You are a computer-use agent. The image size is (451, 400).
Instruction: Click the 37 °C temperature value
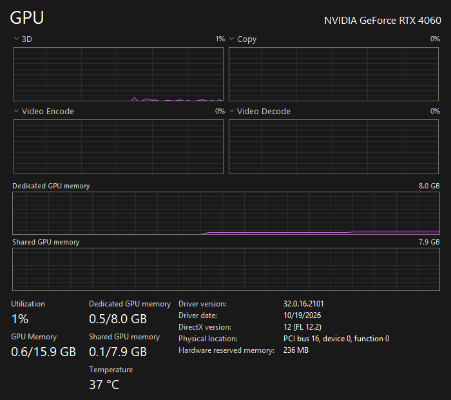(x=104, y=385)
